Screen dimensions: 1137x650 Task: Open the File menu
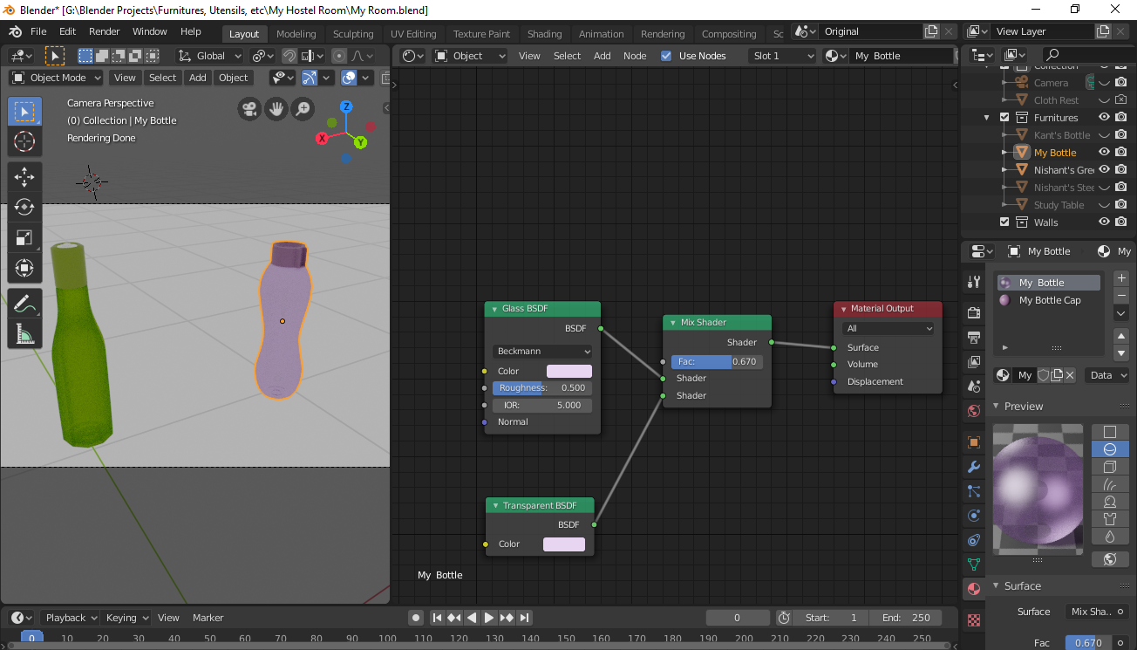coord(38,31)
